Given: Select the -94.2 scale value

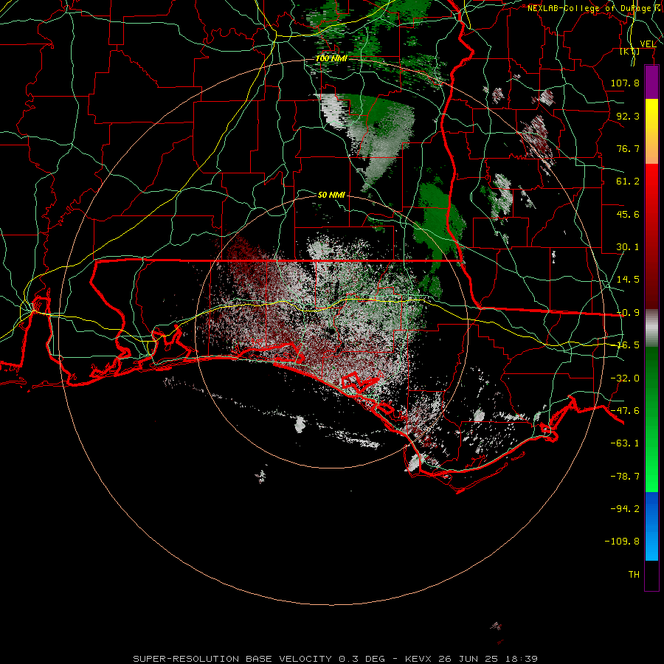Looking at the screenshot, I should point(625,508).
